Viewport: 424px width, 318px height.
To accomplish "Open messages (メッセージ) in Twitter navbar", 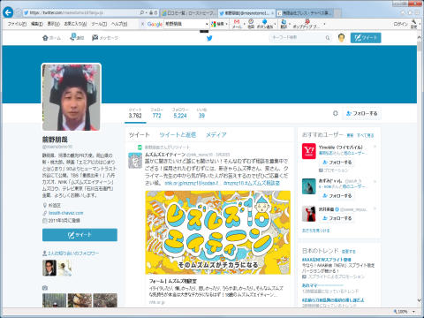I will click(x=105, y=38).
